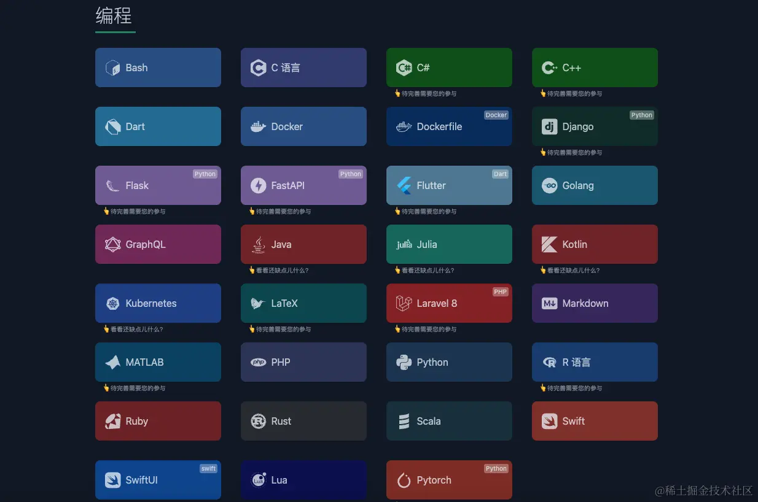Viewport: 758px width, 502px height.
Task: Click the contribution note under C++
Action: [x=571, y=93]
